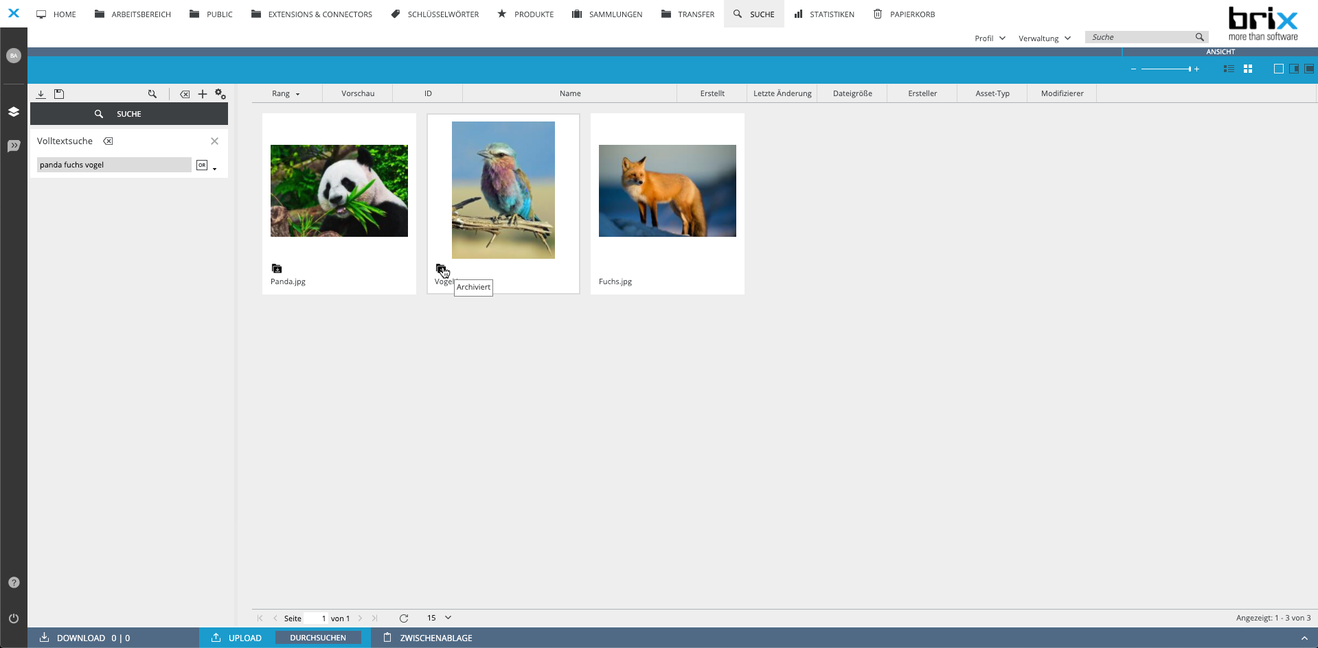The width and height of the screenshot is (1318, 648).
Task: Go to the PUBLIC section
Action: click(211, 14)
